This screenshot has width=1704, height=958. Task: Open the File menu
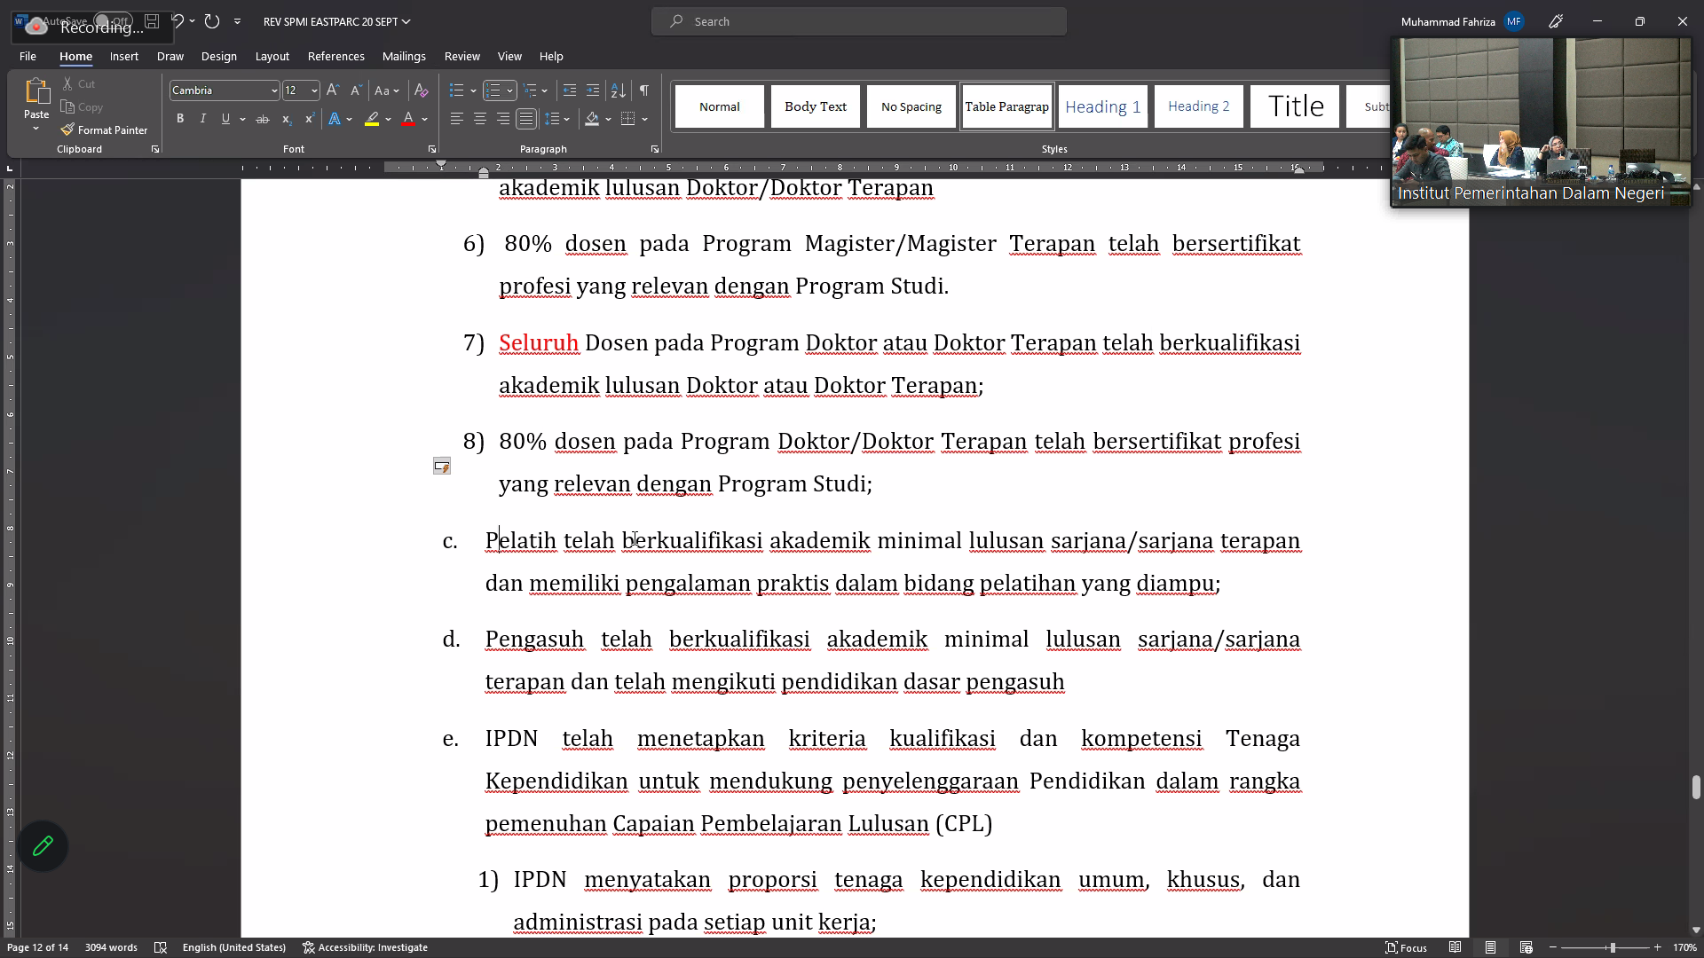coord(28,56)
